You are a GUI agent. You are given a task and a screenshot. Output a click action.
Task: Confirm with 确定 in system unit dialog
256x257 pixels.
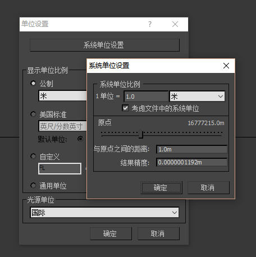(161, 187)
